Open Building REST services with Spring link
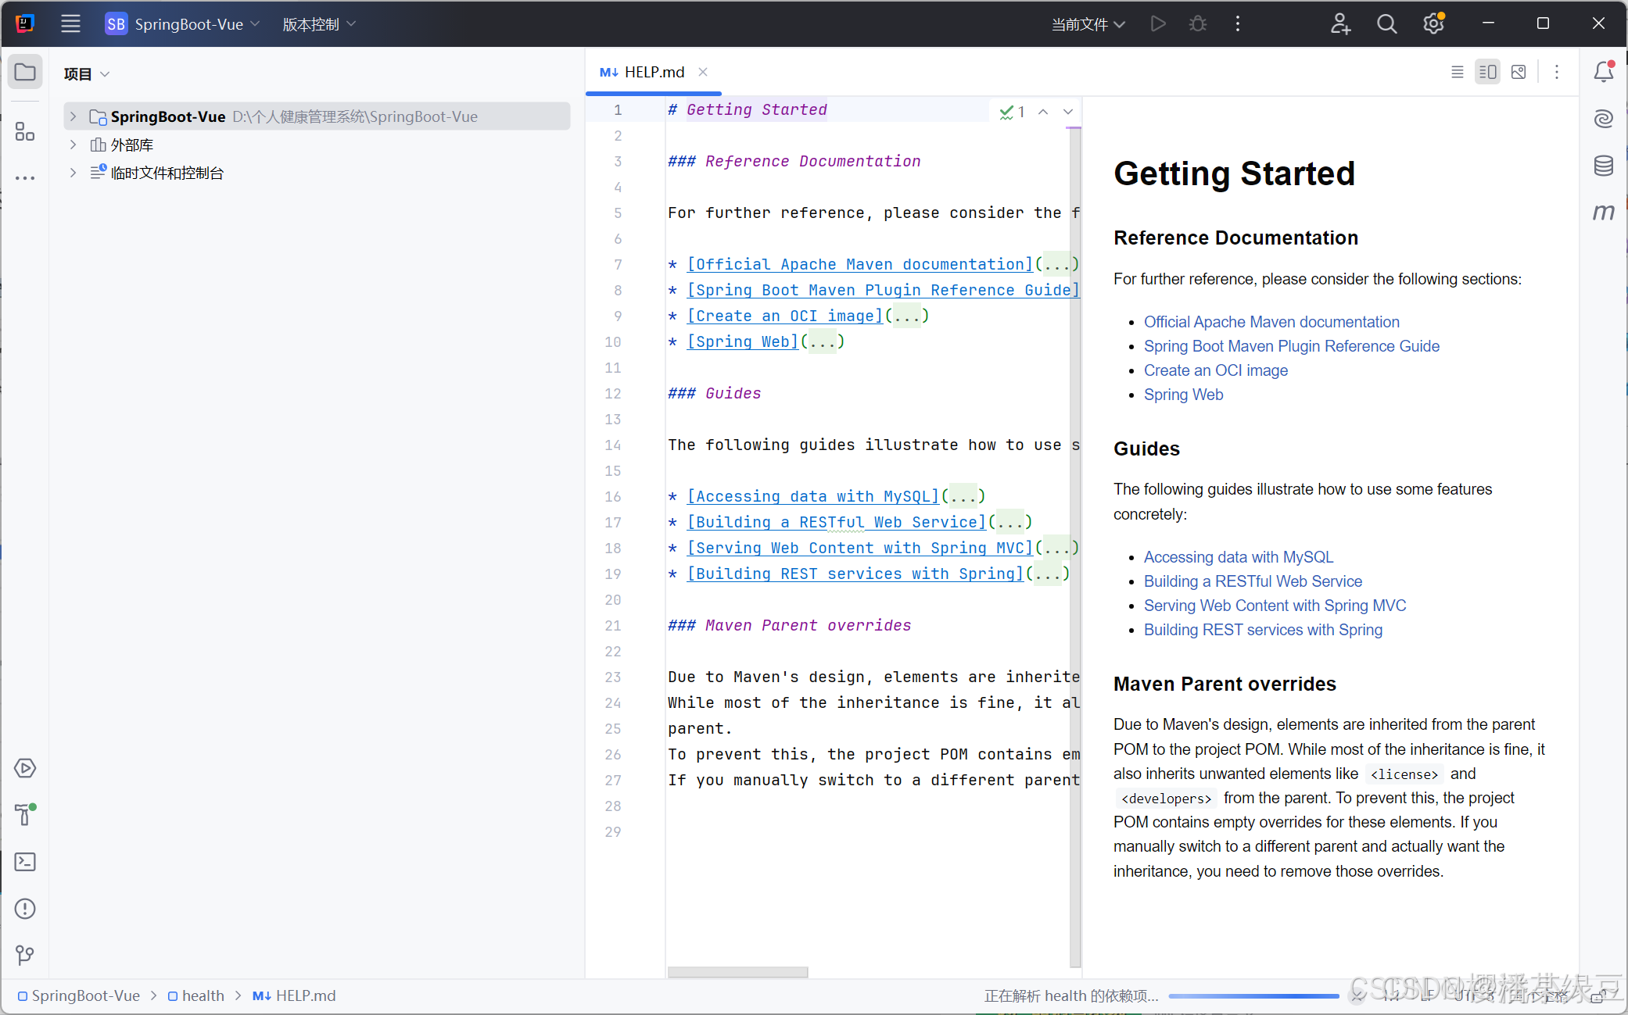 click(1263, 630)
